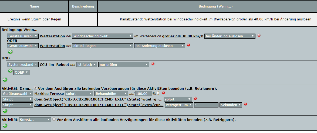This screenshot has height=133, width=317.
Task: Click green plus in the Sonst section
Action: click(x=5, y=125)
